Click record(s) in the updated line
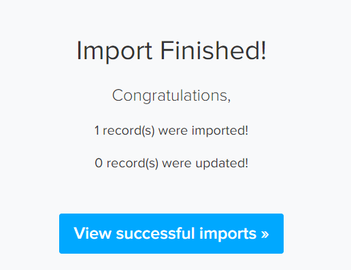The width and height of the screenshot is (351, 270). click(133, 163)
